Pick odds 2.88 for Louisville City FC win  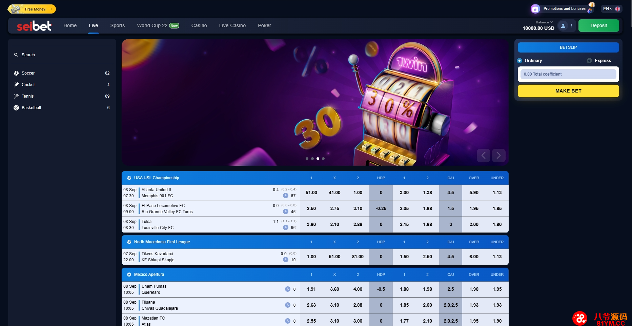click(x=358, y=225)
